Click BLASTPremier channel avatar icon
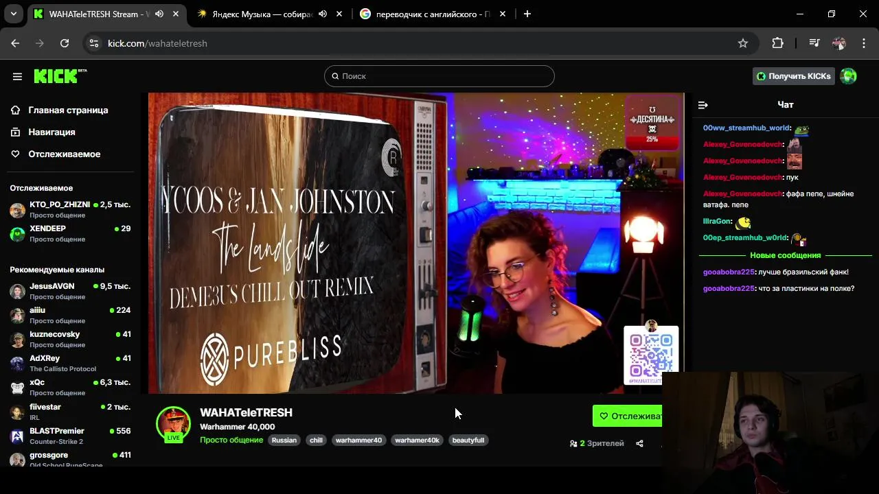Viewport: 879px width, 494px height. click(x=17, y=436)
